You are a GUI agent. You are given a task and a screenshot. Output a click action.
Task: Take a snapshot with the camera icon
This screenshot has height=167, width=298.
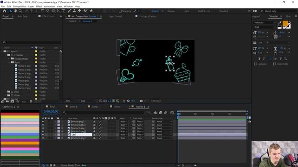pos(141,101)
